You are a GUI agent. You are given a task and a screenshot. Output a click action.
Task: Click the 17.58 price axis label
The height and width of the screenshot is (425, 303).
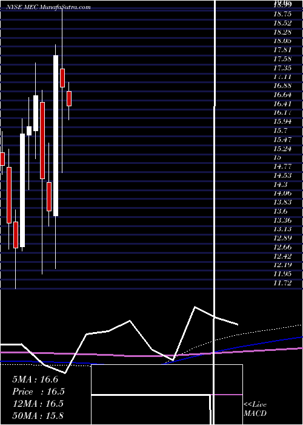[282, 59]
